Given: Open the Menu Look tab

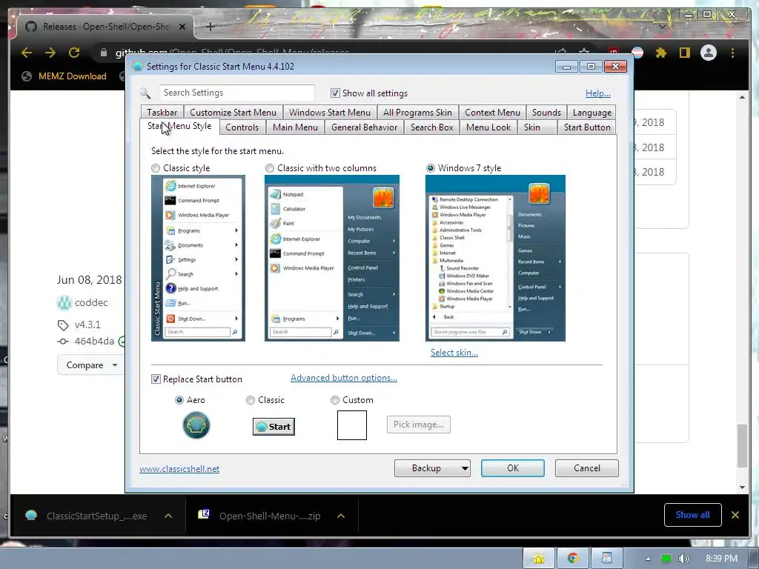Looking at the screenshot, I should pos(488,127).
